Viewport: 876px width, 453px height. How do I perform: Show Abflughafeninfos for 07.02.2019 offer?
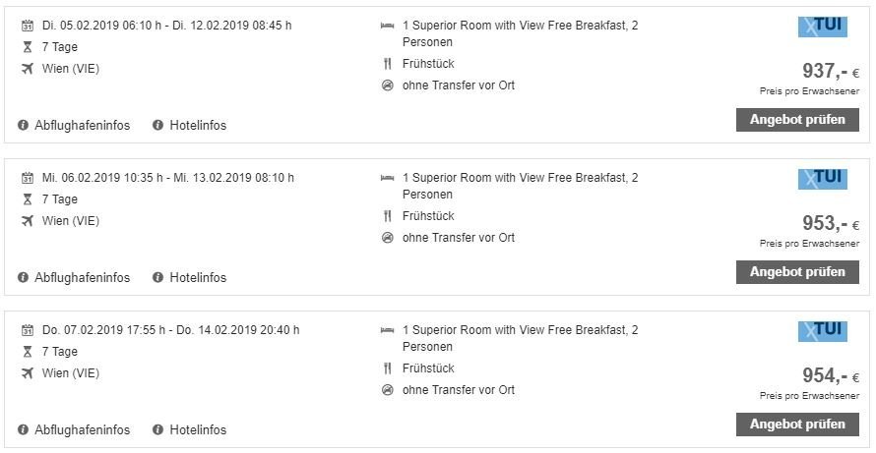pyautogui.click(x=82, y=430)
